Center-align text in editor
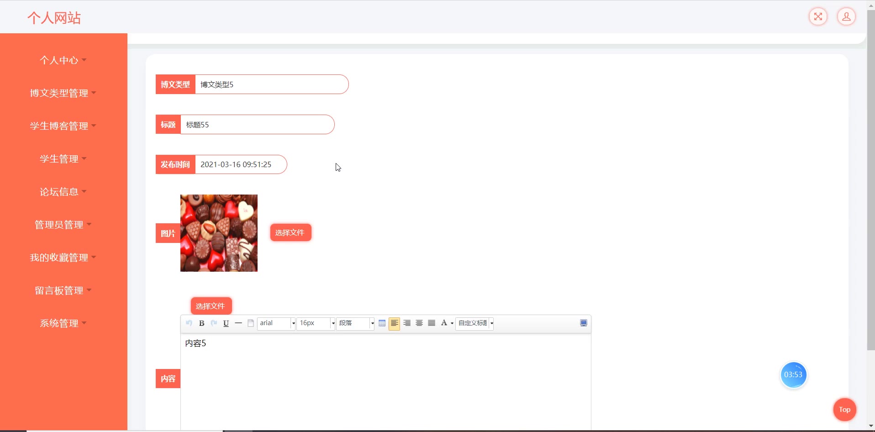This screenshot has width=875, height=432. [x=419, y=323]
